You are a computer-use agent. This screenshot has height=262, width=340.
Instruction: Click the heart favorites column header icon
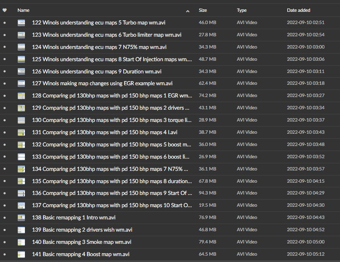pos(5,10)
